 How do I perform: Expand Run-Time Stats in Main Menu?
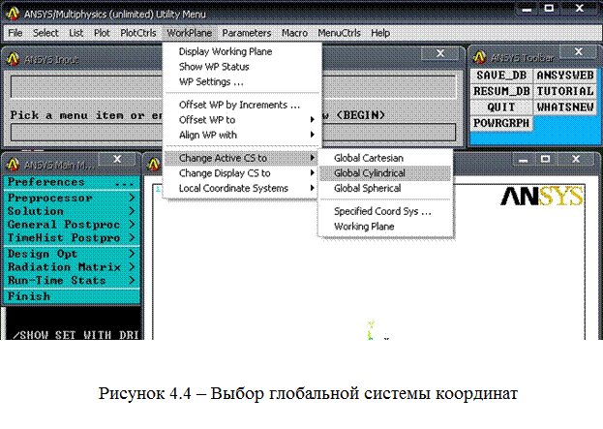72,281
